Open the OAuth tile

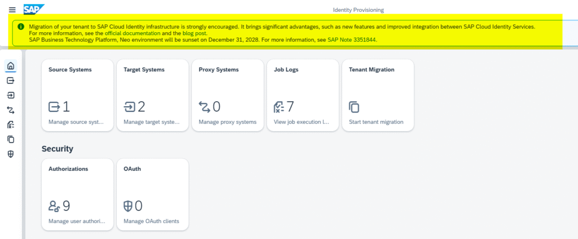pyautogui.click(x=152, y=194)
